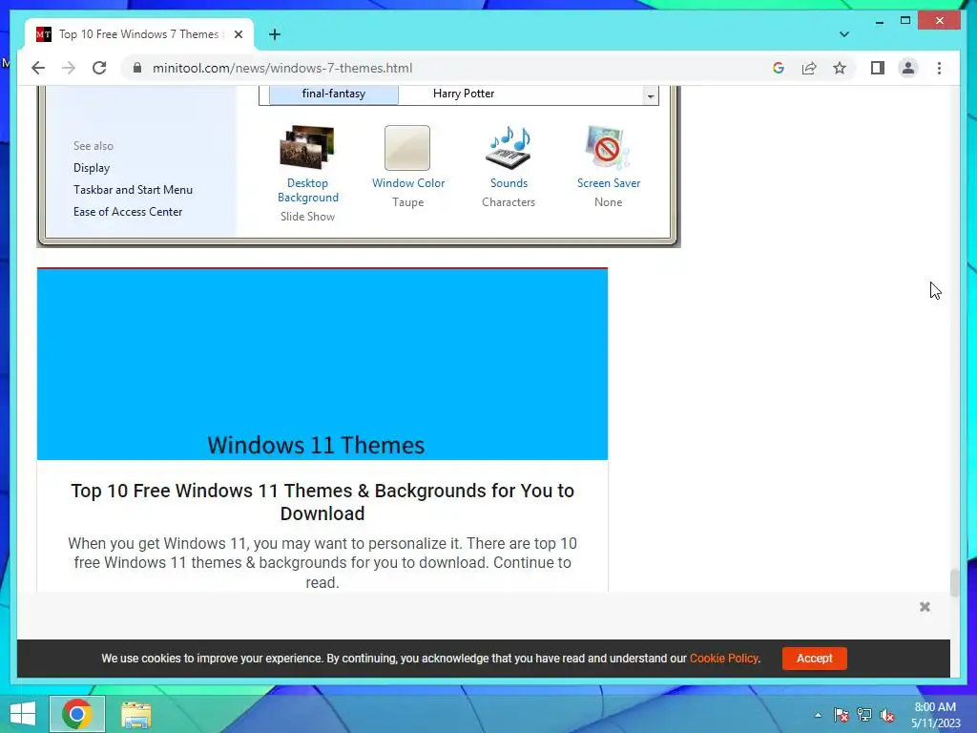Open Top 10 Free Windows 11 Themes article title
The image size is (977, 733).
click(x=322, y=502)
